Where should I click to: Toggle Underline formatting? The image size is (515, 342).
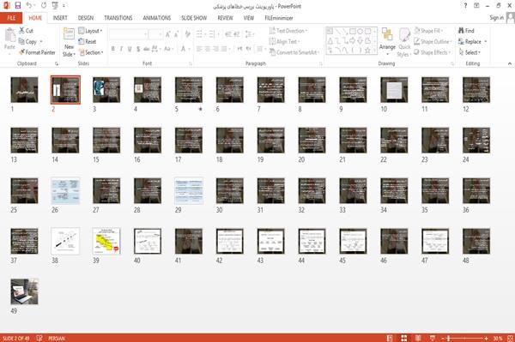coord(130,49)
